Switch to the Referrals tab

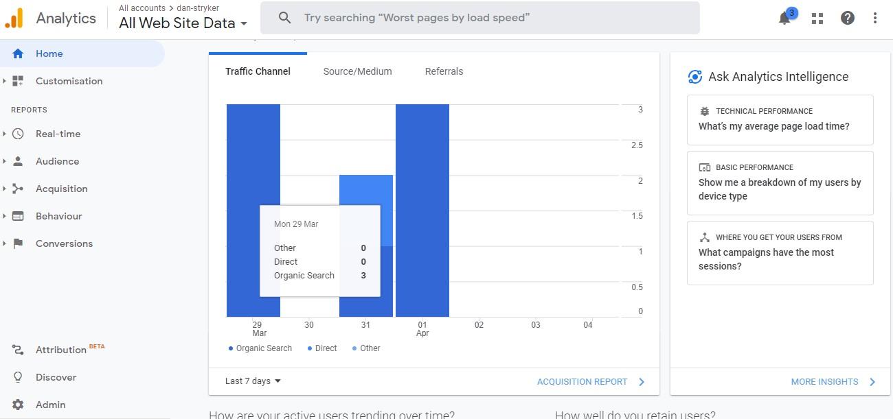[x=444, y=71]
